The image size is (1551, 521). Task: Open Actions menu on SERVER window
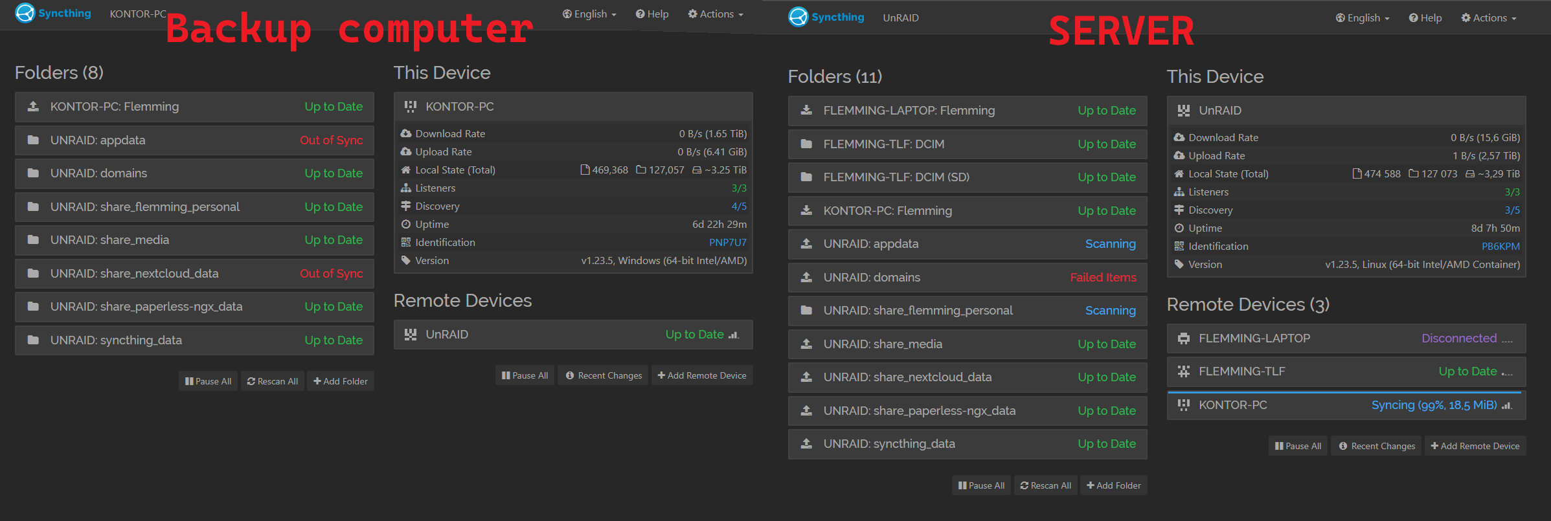click(1489, 18)
